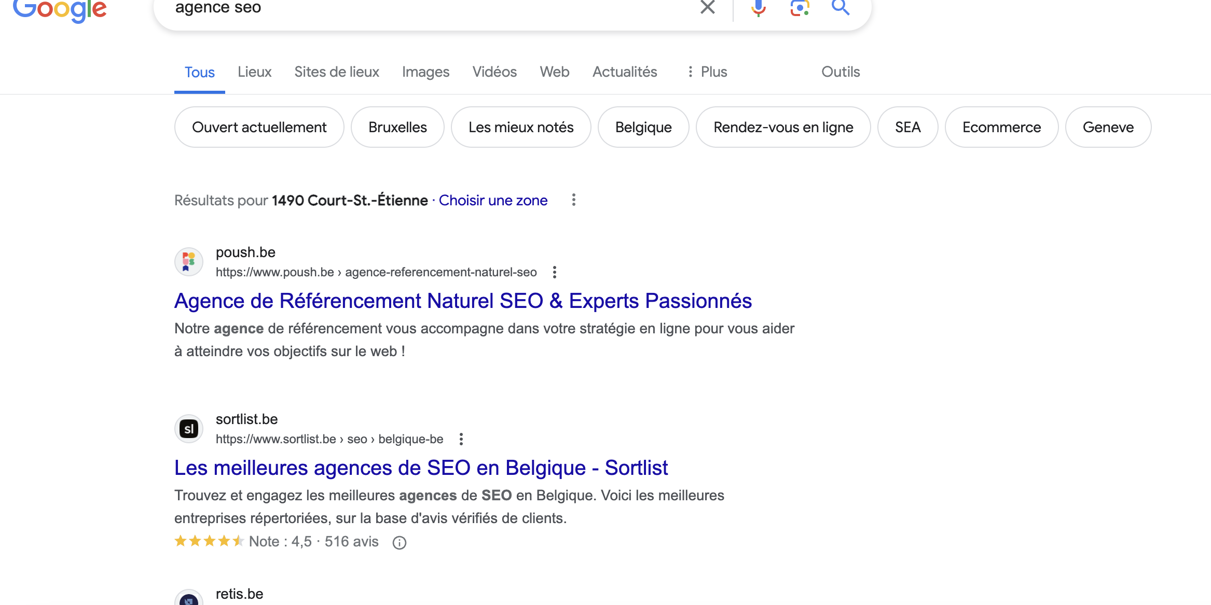The width and height of the screenshot is (1211, 605).
Task: Toggle the Les mieux notés filter chip
Action: point(520,127)
